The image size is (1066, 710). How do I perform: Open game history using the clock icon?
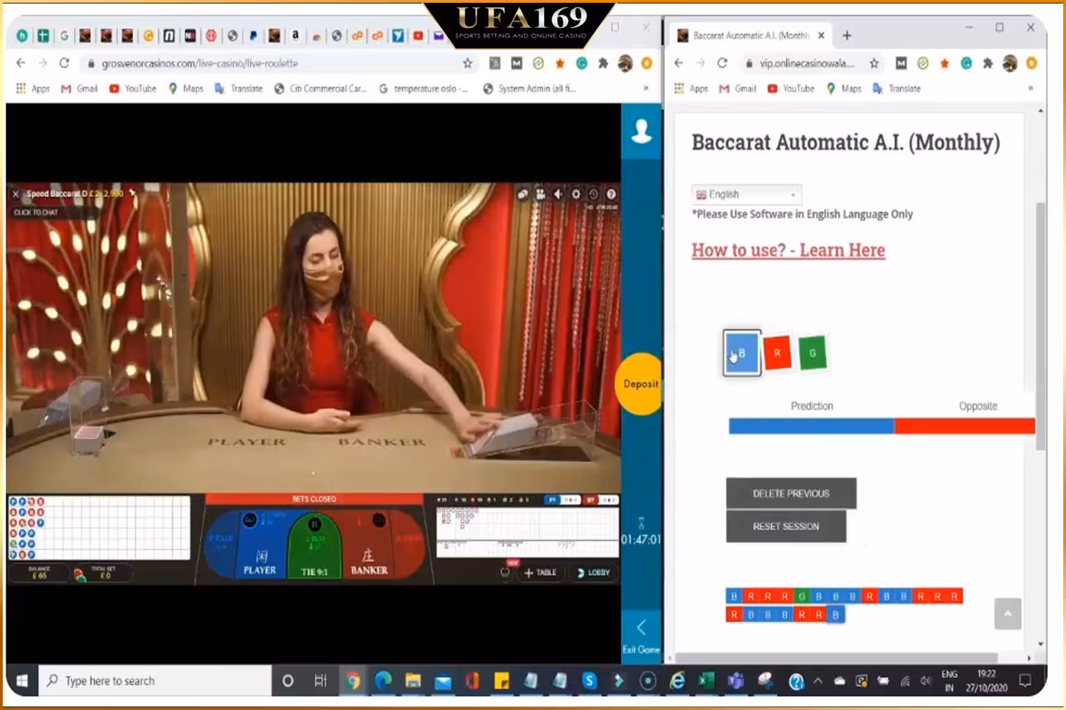click(x=592, y=194)
